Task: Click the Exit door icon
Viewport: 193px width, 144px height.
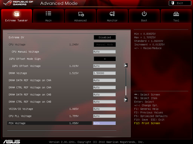Action: click(x=173, y=3)
